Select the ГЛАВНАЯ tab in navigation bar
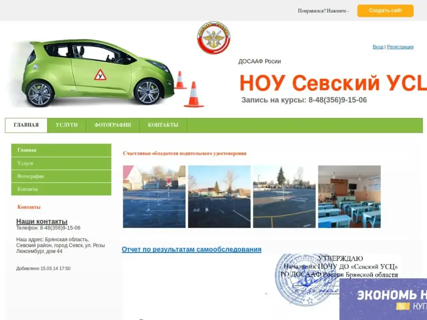The image size is (427, 320). pyautogui.click(x=26, y=125)
